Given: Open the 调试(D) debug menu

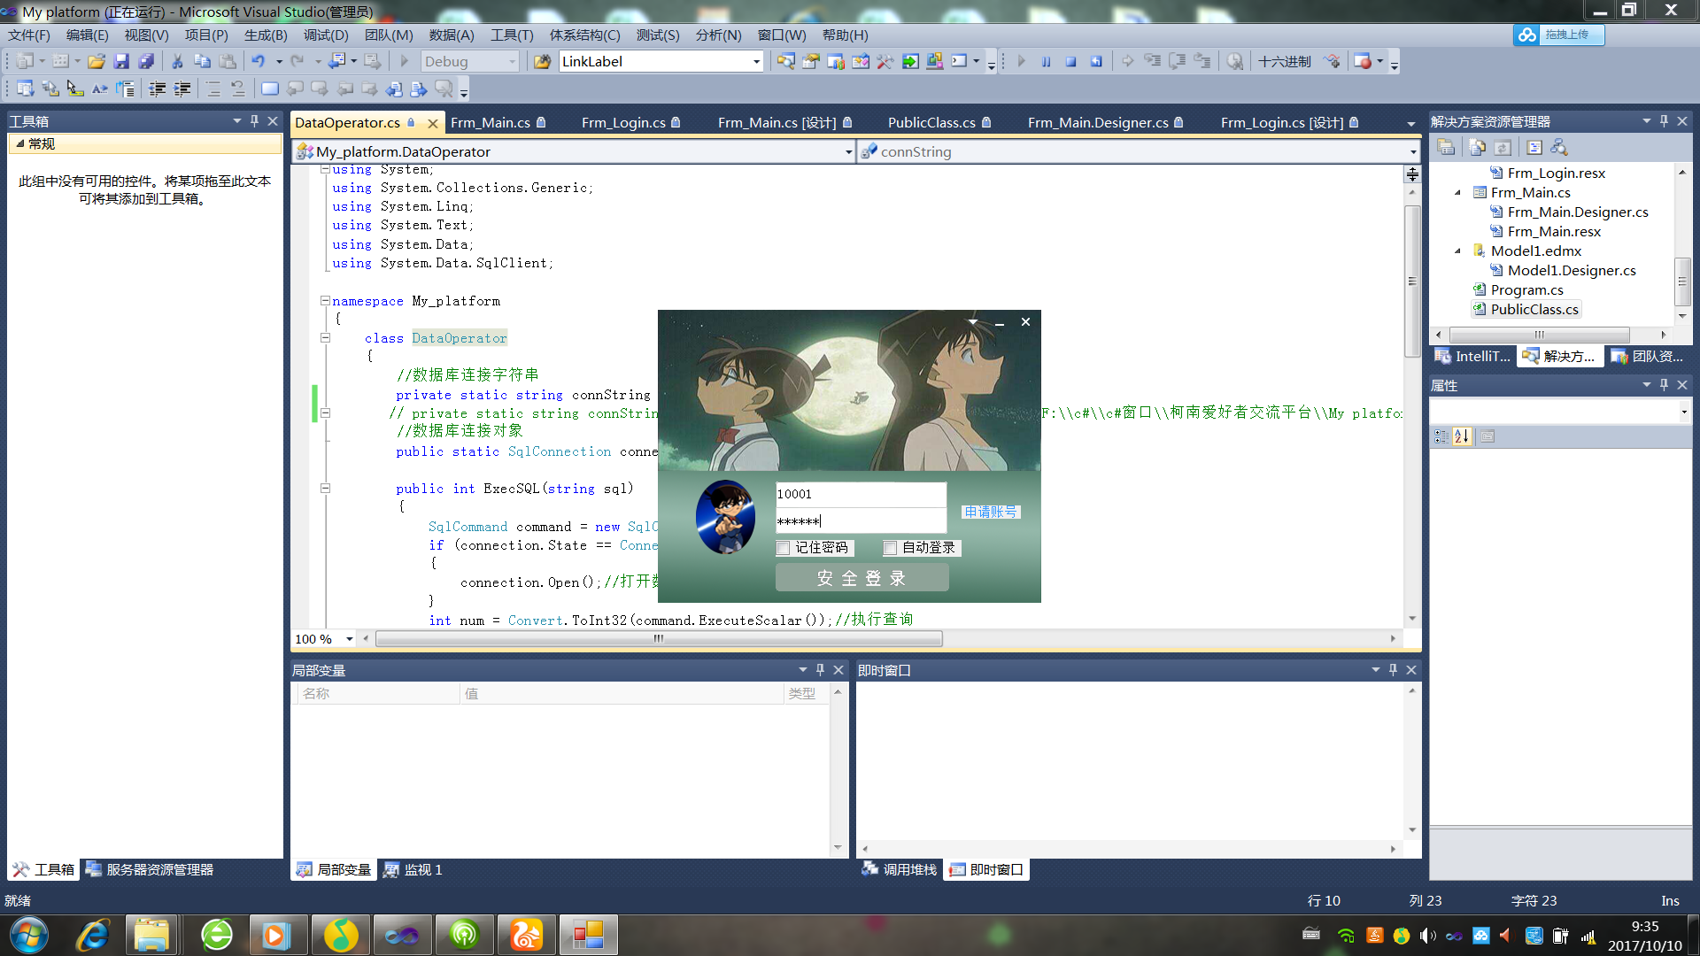Looking at the screenshot, I should coord(326,35).
